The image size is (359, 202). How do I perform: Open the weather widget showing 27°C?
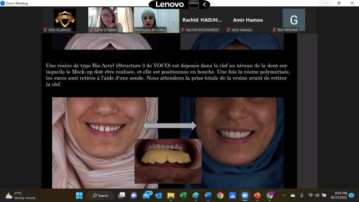click(21, 195)
